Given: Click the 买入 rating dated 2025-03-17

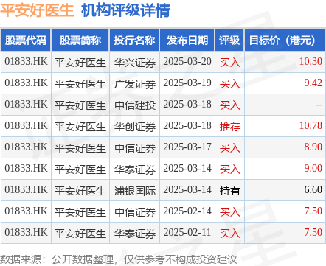Looking at the screenshot, I should click(229, 148).
